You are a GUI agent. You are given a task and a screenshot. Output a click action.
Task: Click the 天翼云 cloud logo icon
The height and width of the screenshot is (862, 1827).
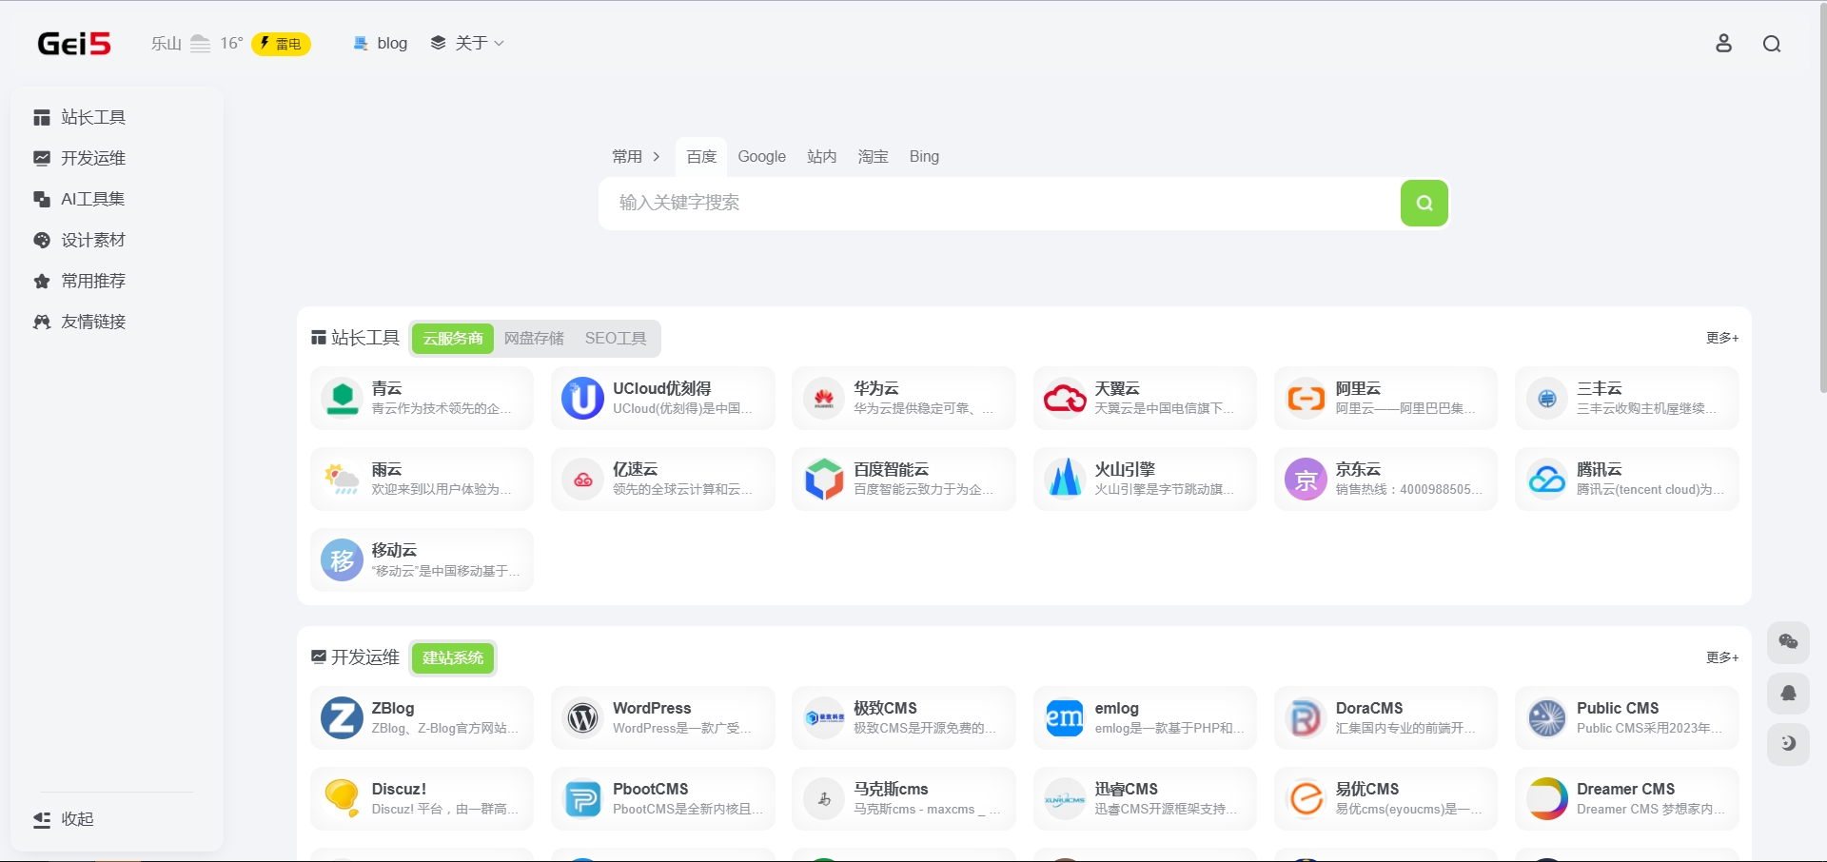click(x=1065, y=398)
